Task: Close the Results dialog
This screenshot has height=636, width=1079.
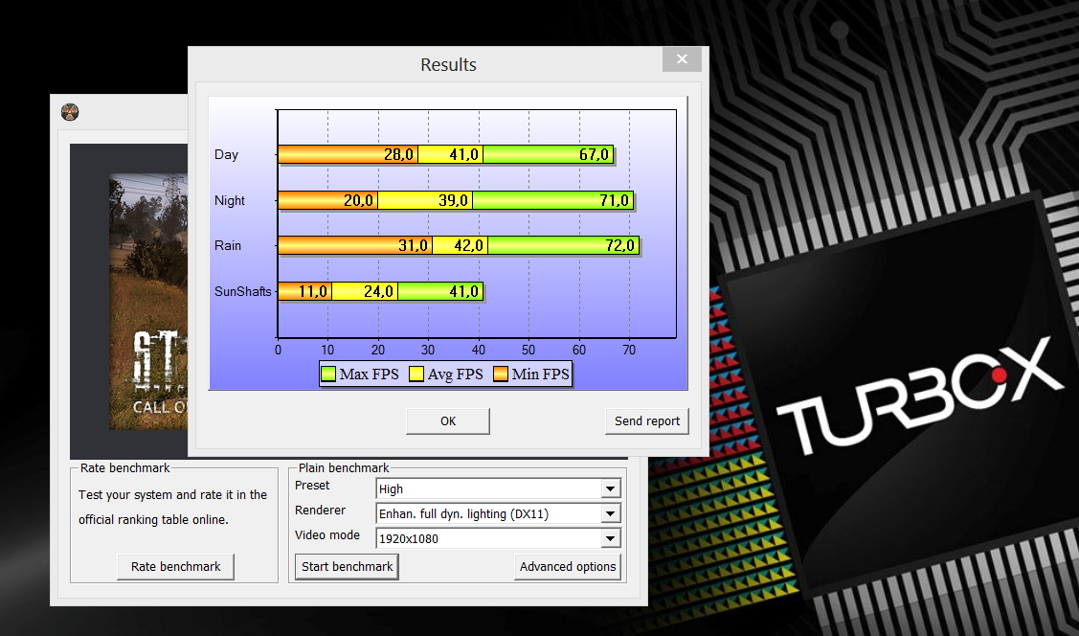Action: click(x=682, y=59)
